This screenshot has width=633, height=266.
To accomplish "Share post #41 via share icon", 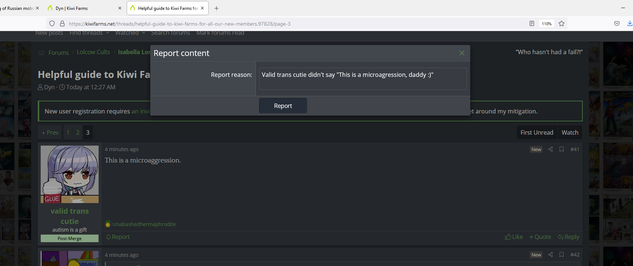I will tap(551, 149).
